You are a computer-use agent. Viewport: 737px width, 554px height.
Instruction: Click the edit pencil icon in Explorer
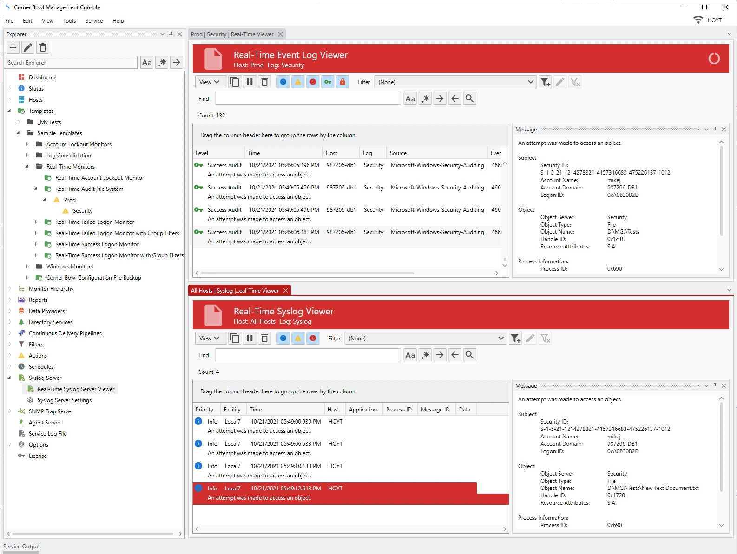pos(28,47)
